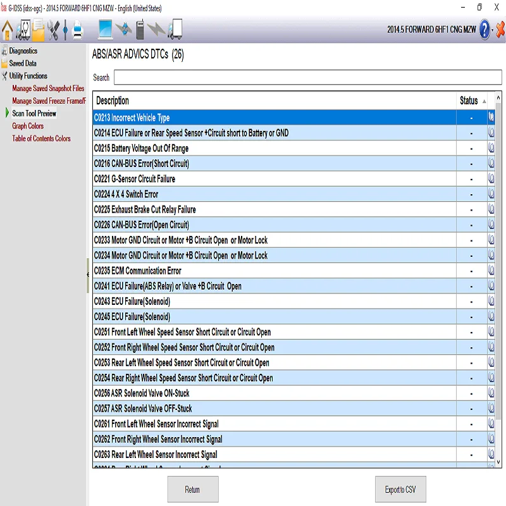
Task: Click the Export to CSV button
Action: click(x=400, y=489)
